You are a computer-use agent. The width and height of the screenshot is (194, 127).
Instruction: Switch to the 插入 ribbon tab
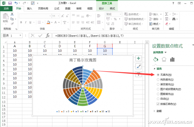point(29,8)
